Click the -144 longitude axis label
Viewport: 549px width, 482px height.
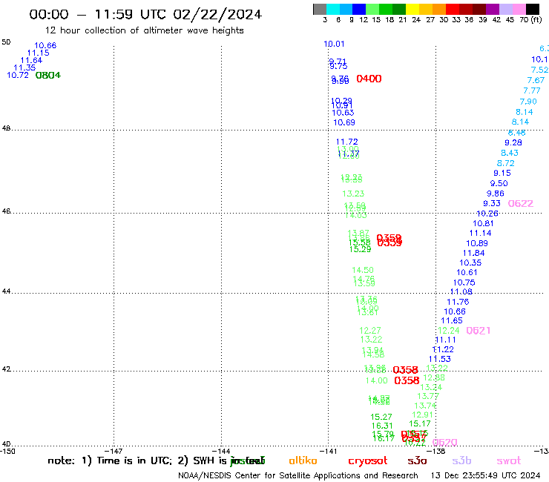221,452
